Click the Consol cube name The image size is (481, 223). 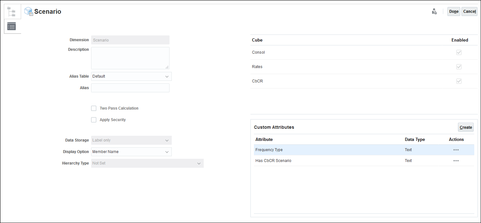(x=258, y=52)
